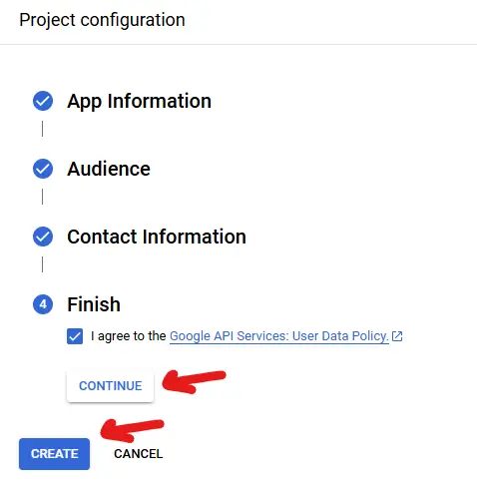Click the red arrow pointing at CREATE
Viewport: 477px width, 488px height.
click(132, 430)
